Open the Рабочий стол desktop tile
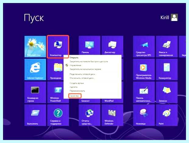189x143 pixels. tap(35, 47)
